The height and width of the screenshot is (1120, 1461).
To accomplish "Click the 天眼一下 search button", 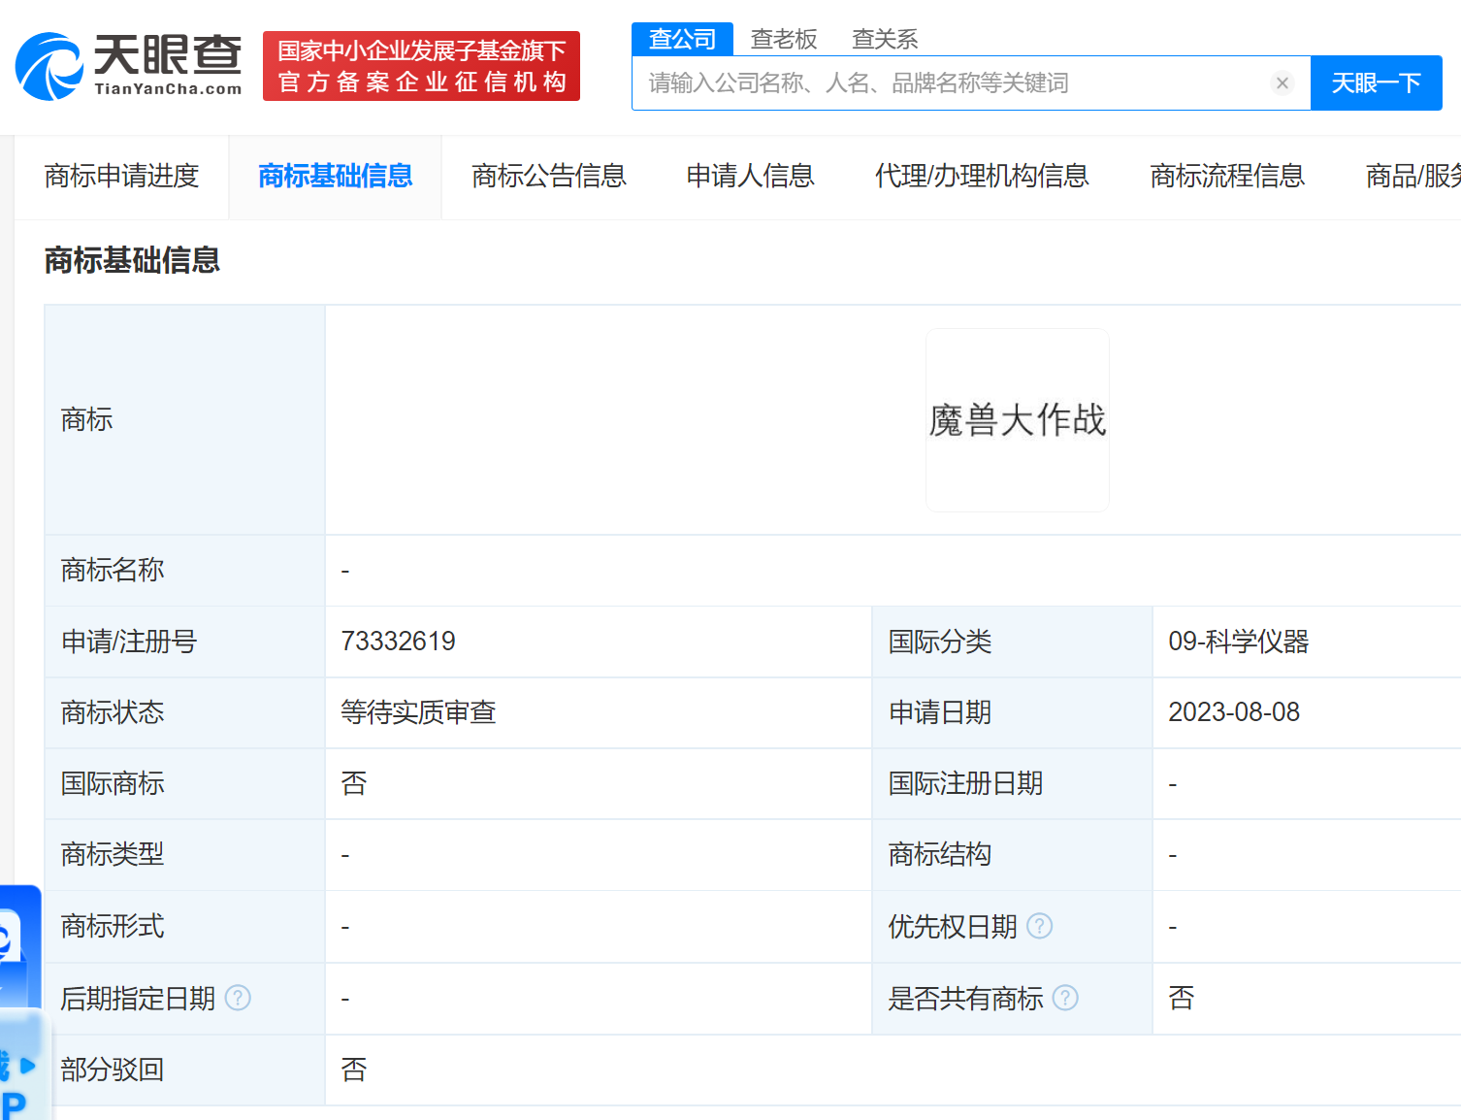I will click(x=1376, y=83).
